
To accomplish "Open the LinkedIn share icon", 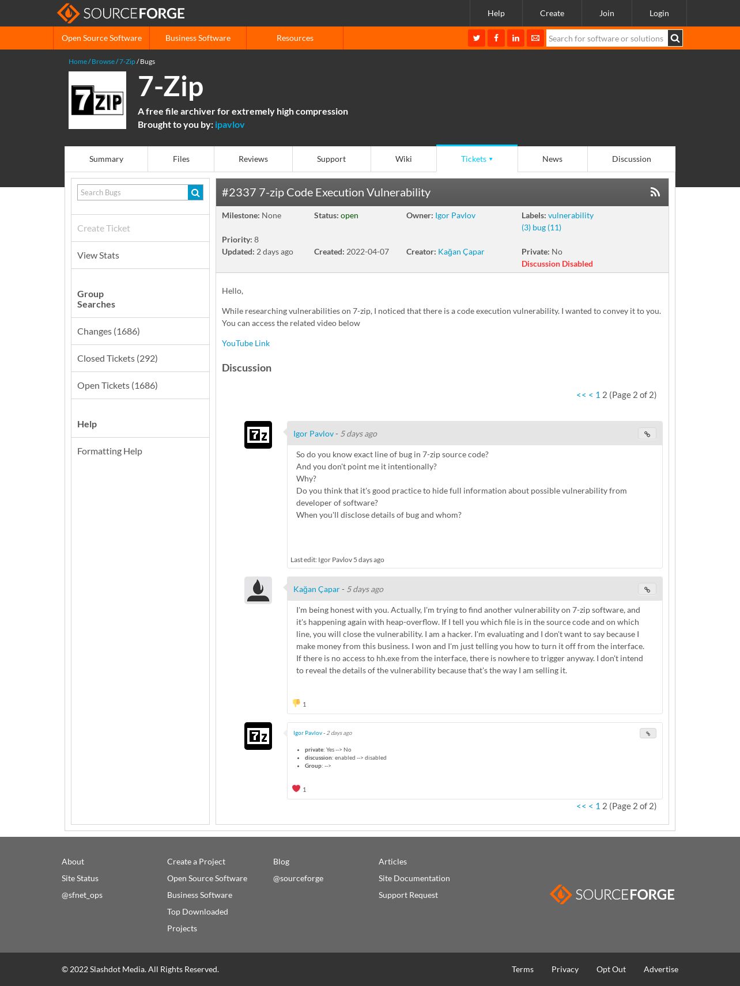I will click(516, 38).
